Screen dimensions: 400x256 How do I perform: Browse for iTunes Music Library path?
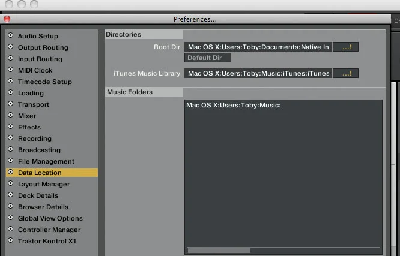tap(346, 73)
